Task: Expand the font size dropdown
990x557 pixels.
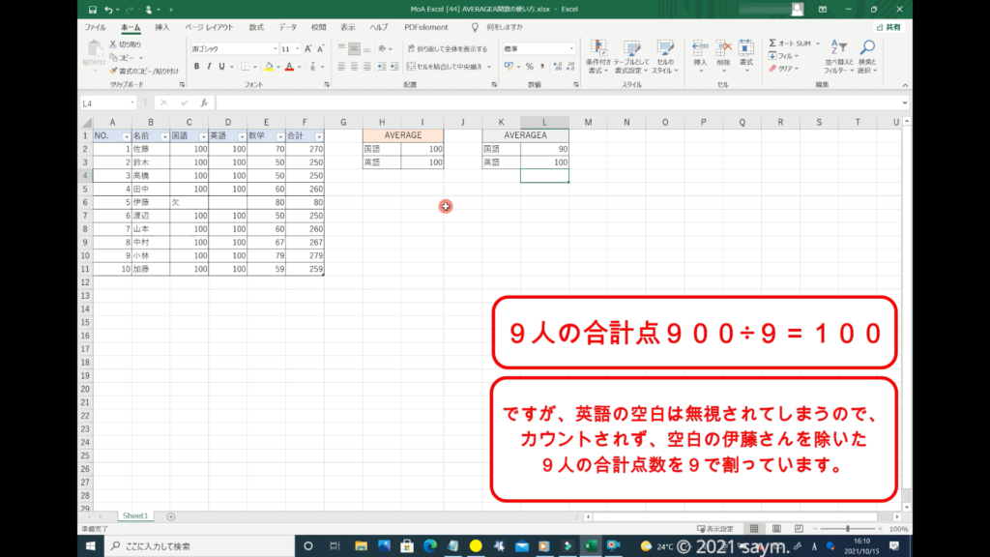Action: 299,48
